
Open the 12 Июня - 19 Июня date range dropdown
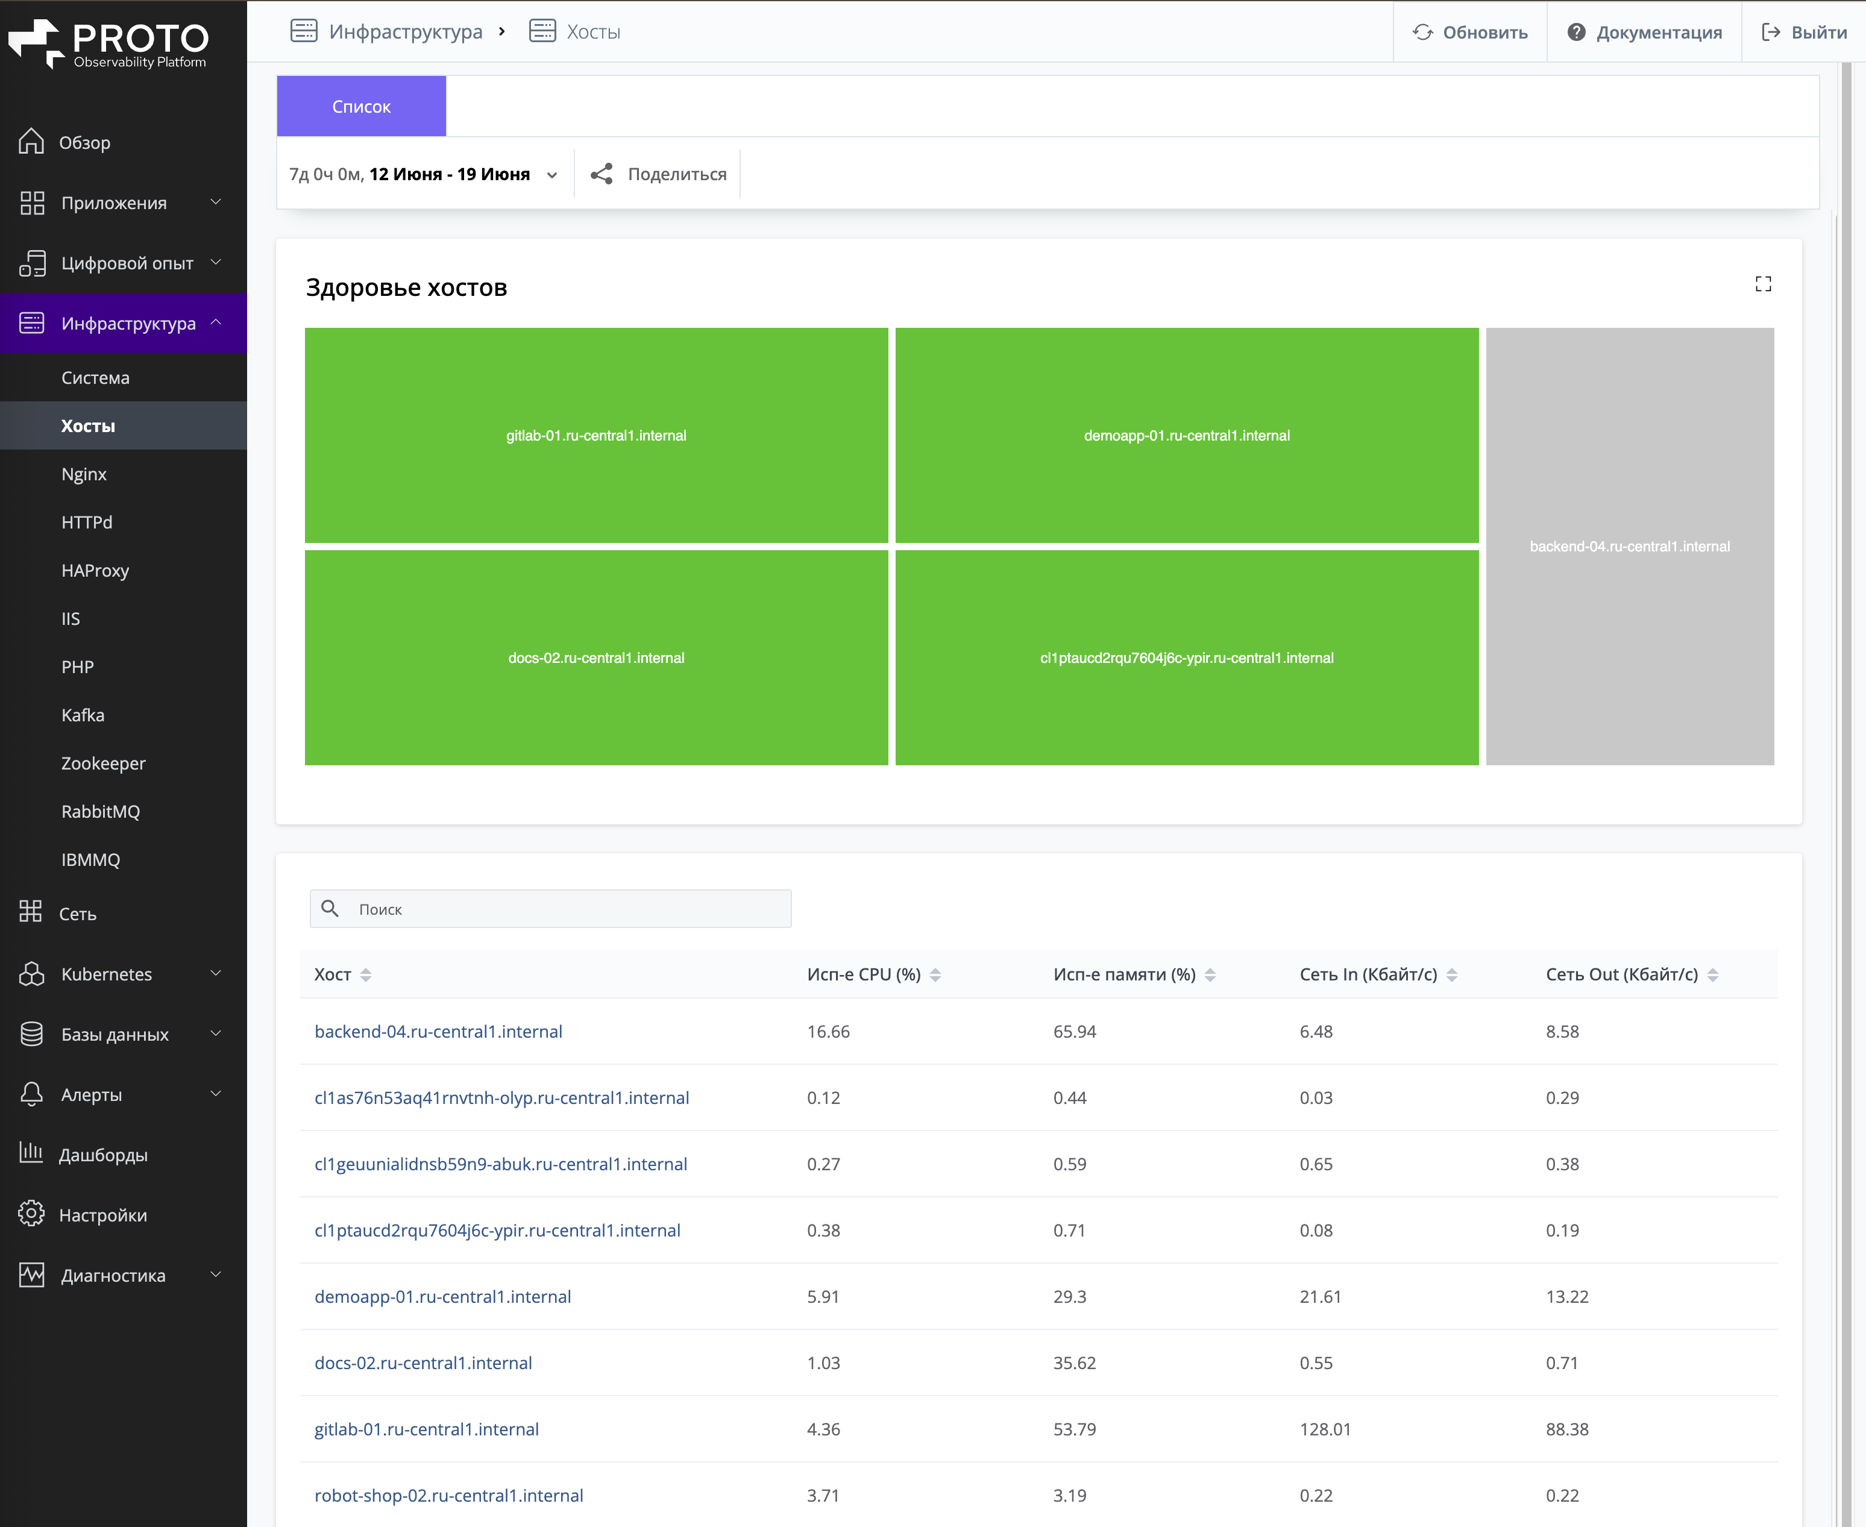click(423, 174)
